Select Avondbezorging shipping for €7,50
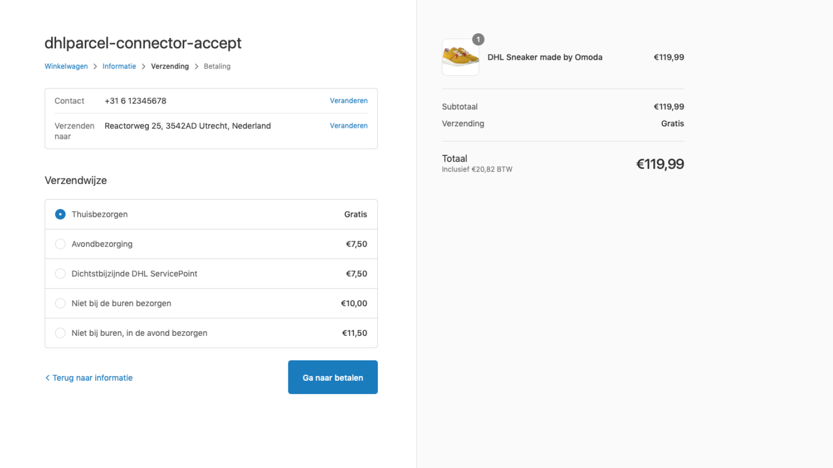Viewport: 833px width, 468px height. [x=60, y=244]
